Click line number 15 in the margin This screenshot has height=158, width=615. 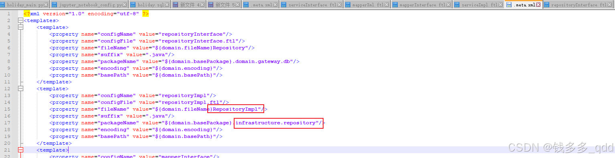pyautogui.click(x=7, y=109)
